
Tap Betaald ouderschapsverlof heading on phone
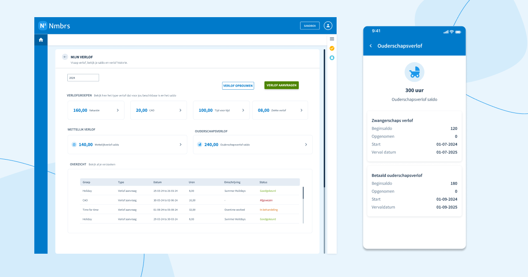[x=397, y=175]
